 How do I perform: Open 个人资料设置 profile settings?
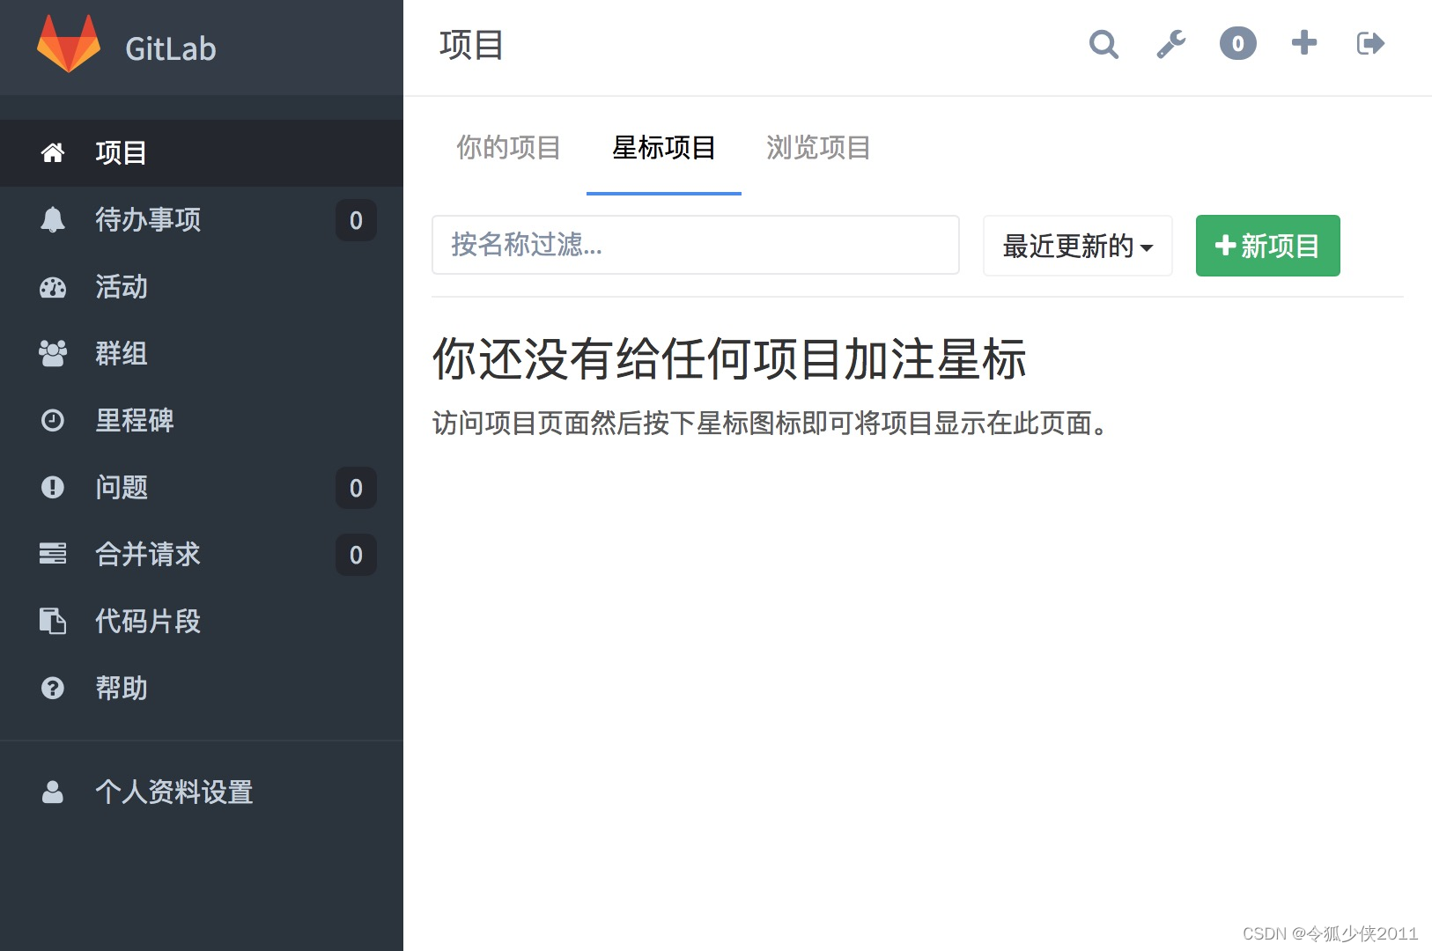[173, 792]
